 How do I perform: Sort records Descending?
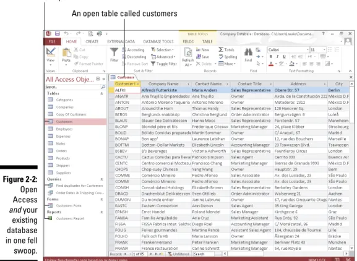[134, 57]
